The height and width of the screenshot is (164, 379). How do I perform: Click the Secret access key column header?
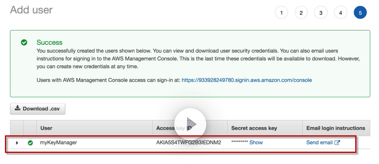254,128
